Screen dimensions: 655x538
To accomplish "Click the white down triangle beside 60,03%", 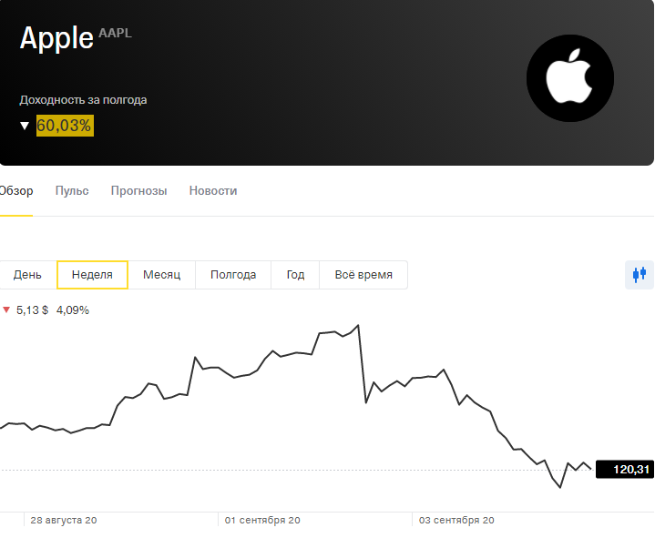I will [25, 126].
